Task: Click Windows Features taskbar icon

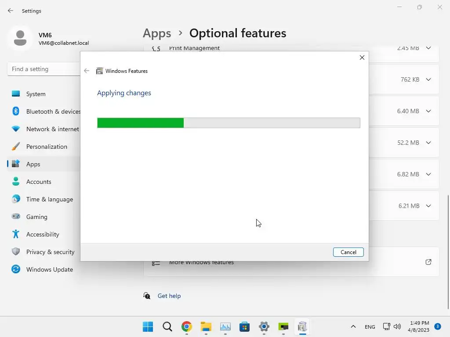Action: coord(302,326)
